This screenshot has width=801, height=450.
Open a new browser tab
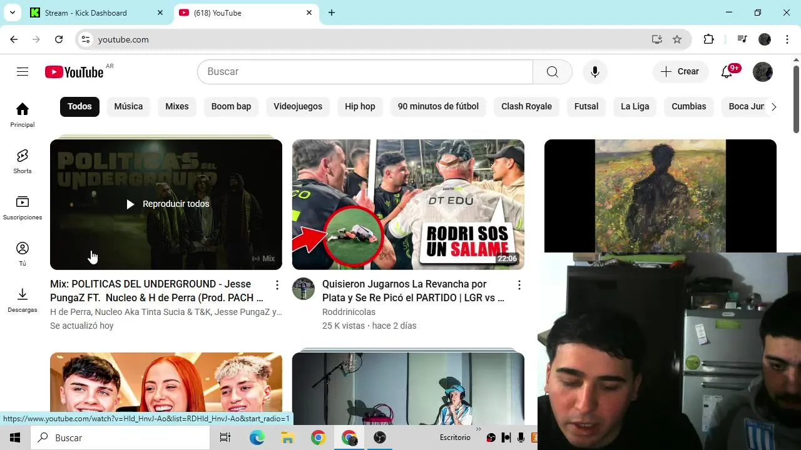coord(332,12)
